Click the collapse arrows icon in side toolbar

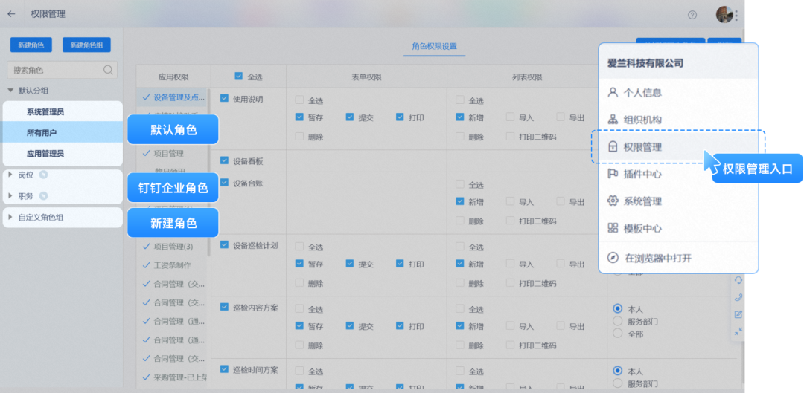[738, 331]
